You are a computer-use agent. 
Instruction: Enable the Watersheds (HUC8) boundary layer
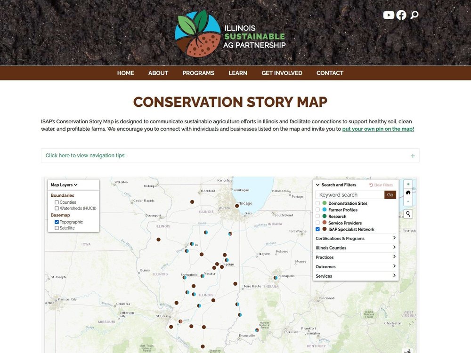pos(57,209)
